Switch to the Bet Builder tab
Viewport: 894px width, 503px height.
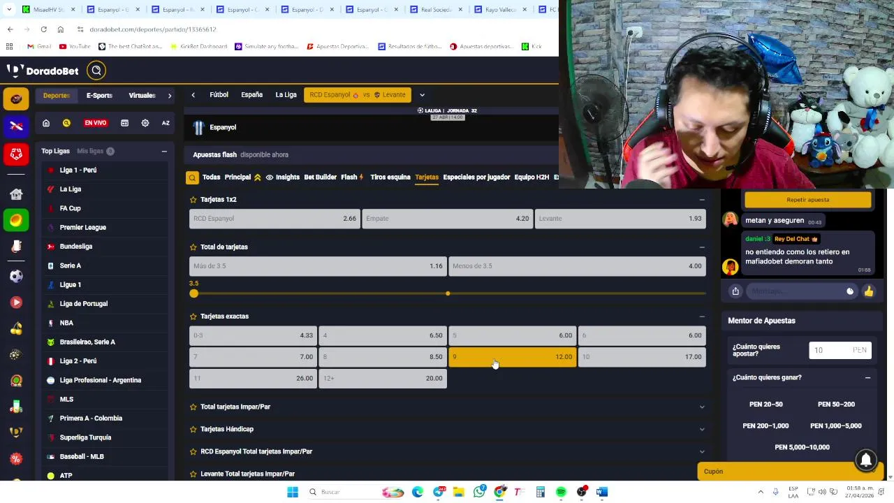click(320, 177)
